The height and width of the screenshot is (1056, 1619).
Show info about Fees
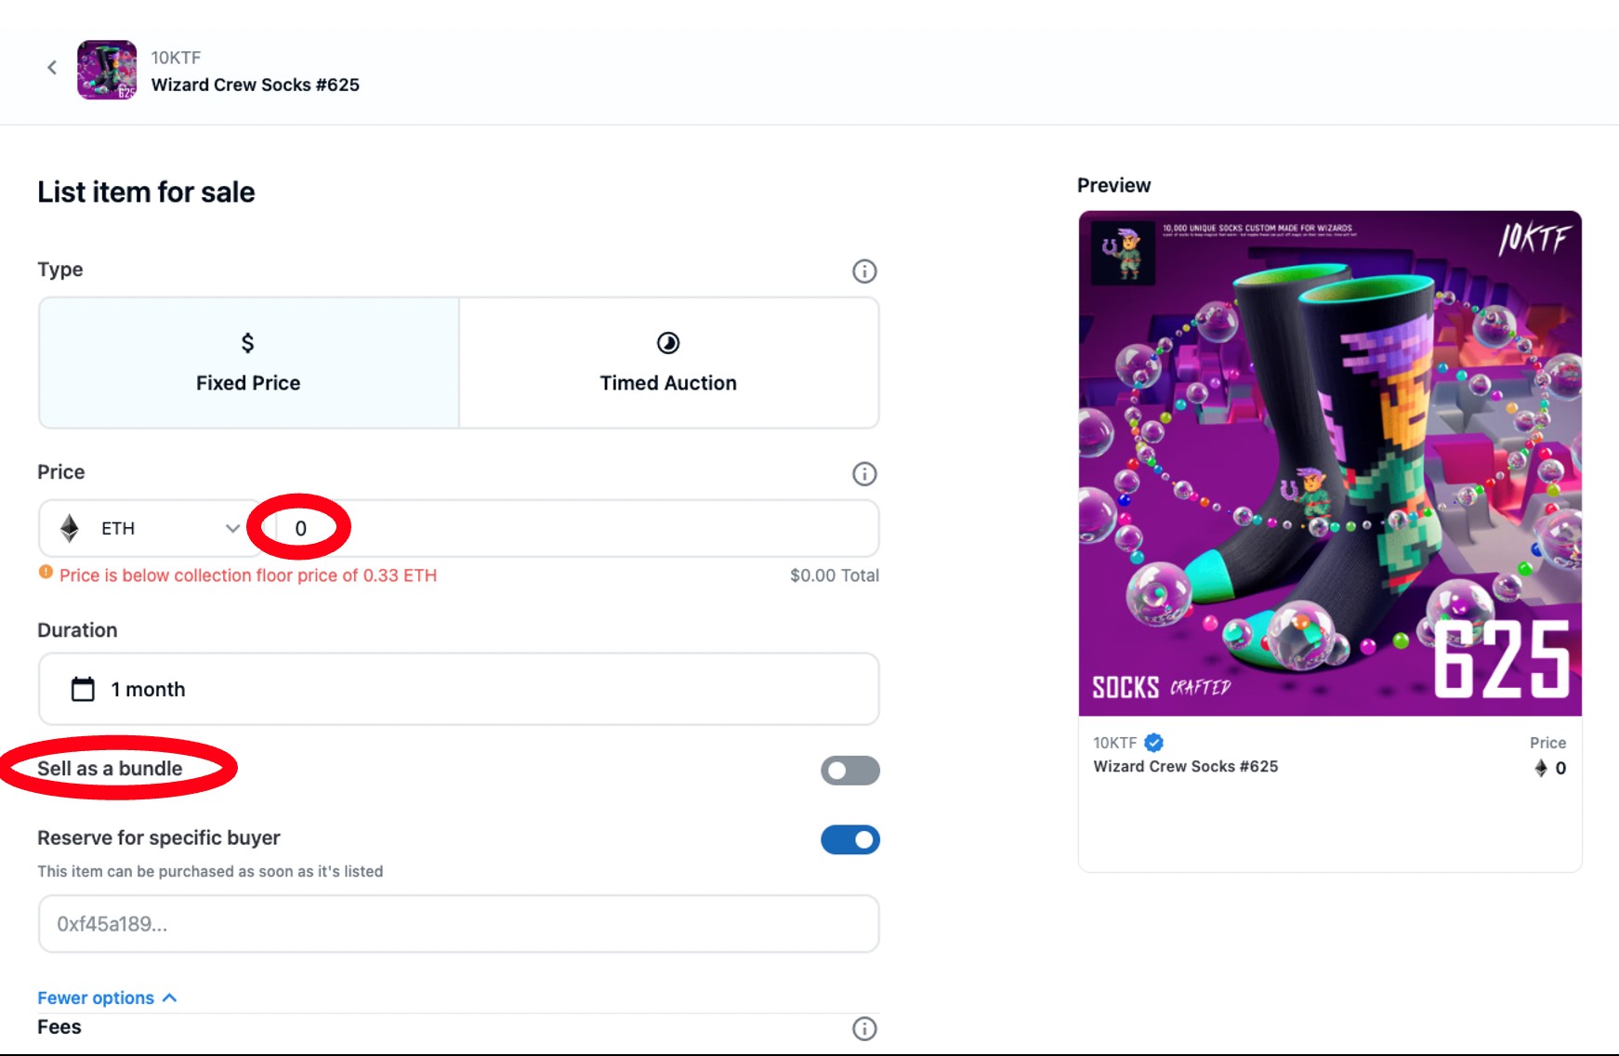coord(864,1028)
